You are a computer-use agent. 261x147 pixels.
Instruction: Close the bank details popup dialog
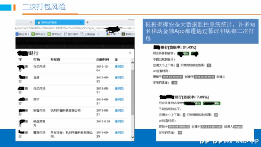pos(130,53)
